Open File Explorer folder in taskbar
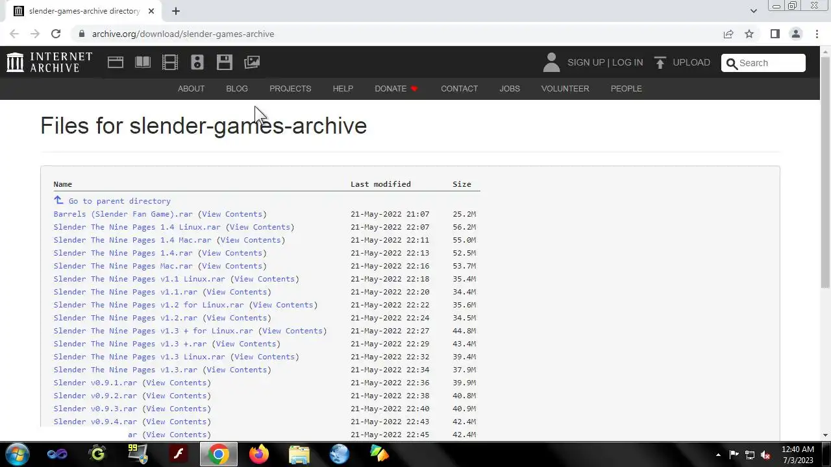831x467 pixels. pyautogui.click(x=299, y=455)
